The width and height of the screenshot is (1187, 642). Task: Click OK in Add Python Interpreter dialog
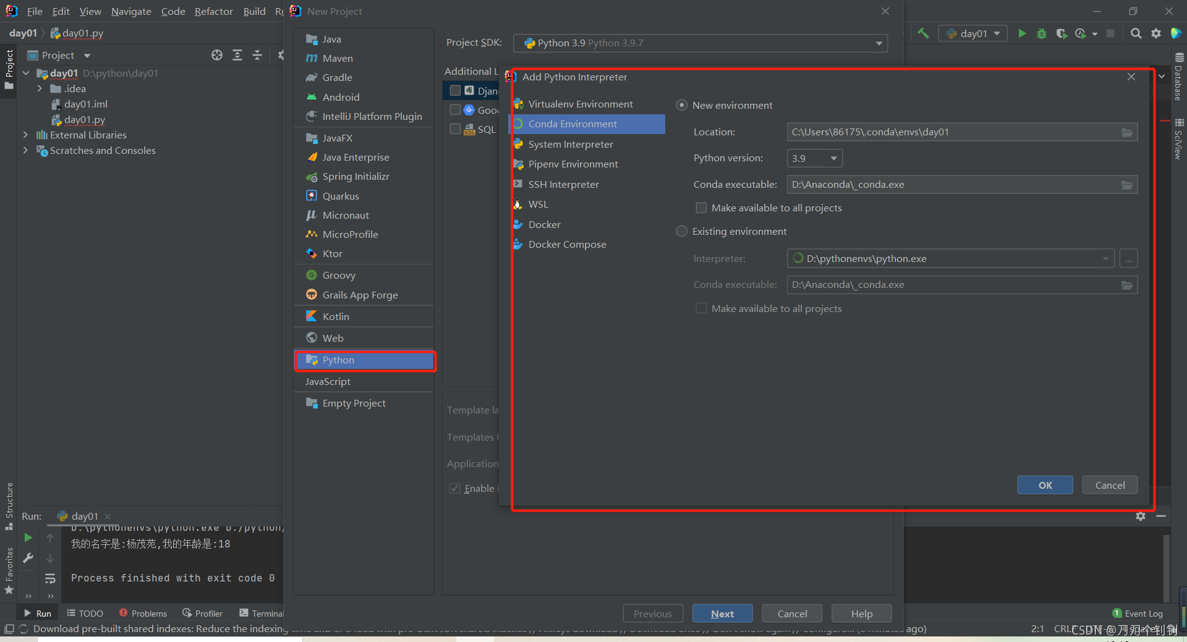click(x=1045, y=485)
